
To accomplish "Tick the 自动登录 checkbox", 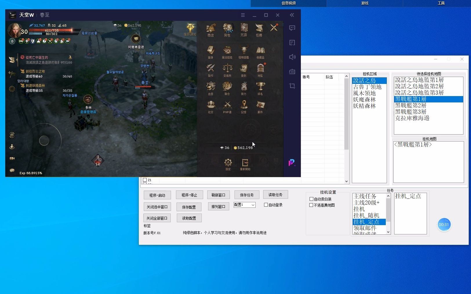I will tap(266, 205).
